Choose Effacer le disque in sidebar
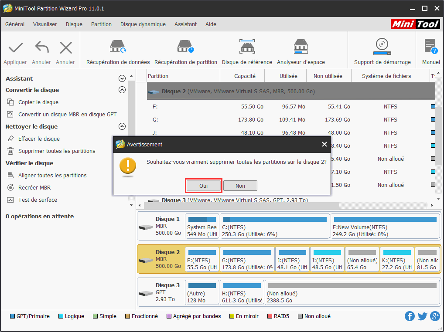 coord(34,139)
